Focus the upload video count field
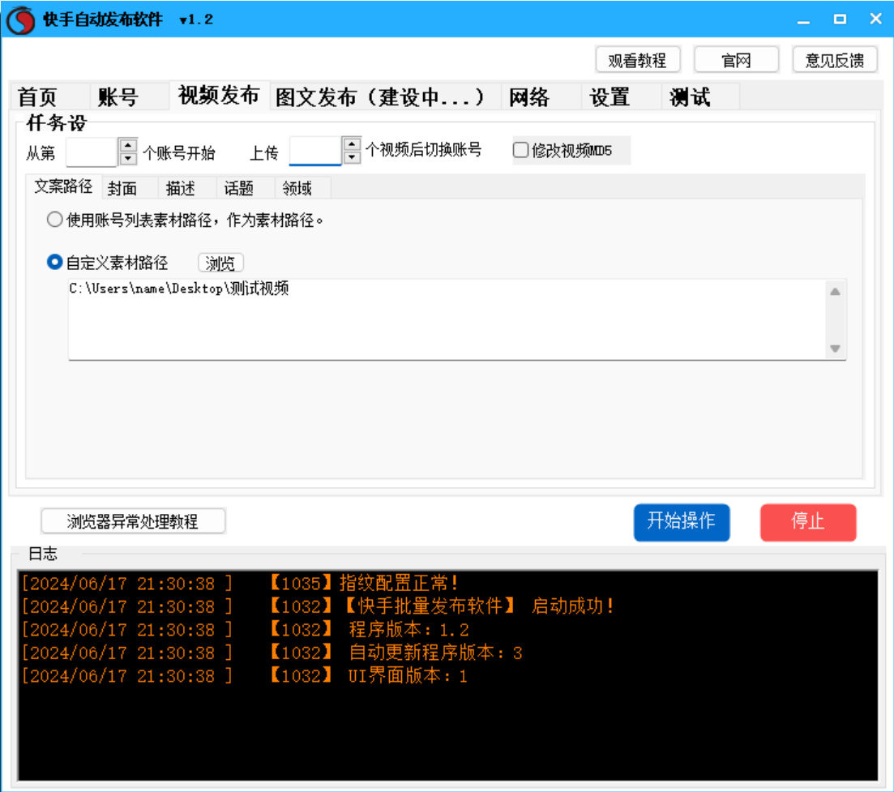Screen dimensions: 894x792 (315, 151)
